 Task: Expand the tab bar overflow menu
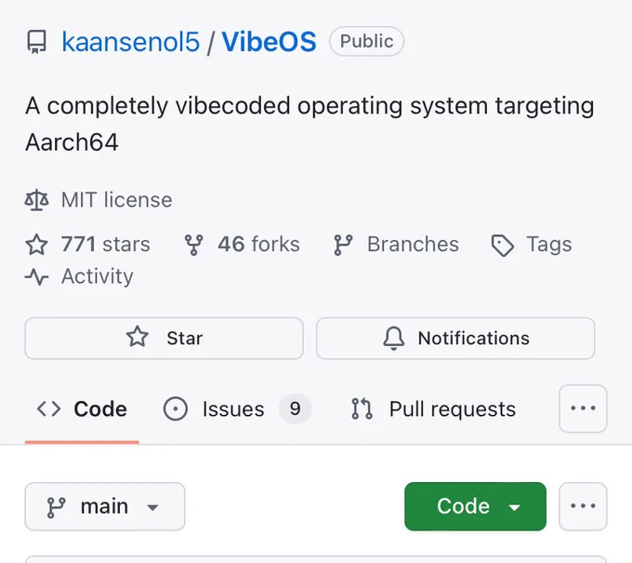583,409
